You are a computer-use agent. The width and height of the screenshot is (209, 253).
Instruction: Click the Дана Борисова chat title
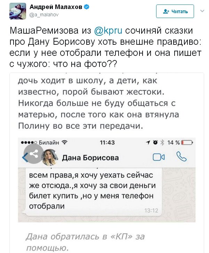(90, 158)
